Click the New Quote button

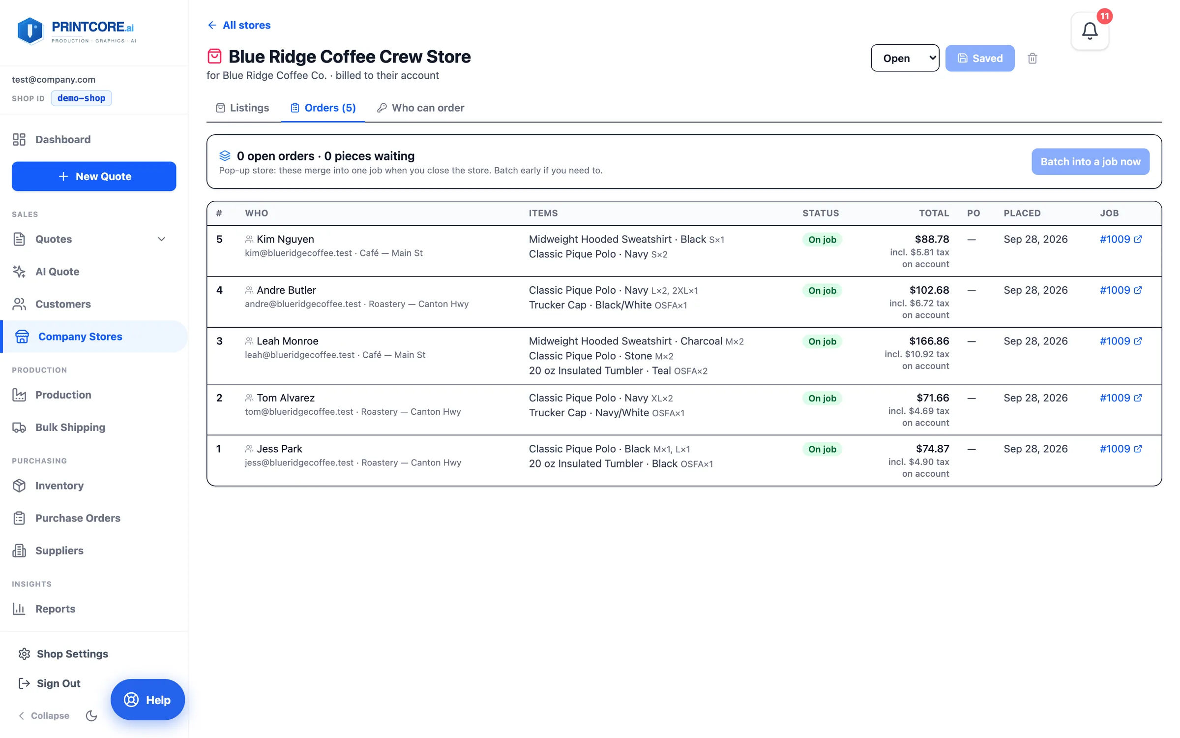pos(94,176)
